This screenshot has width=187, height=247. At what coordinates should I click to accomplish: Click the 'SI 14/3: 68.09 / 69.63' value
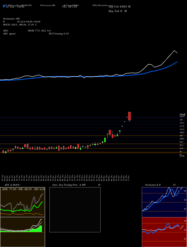[29, 22]
